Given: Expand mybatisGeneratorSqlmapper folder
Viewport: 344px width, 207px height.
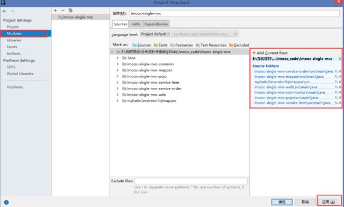Looking at the screenshot, I should pos(117,101).
